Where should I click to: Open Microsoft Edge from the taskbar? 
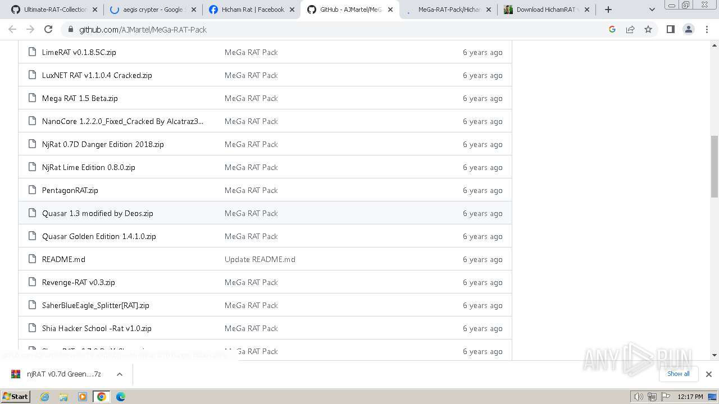coord(121,397)
